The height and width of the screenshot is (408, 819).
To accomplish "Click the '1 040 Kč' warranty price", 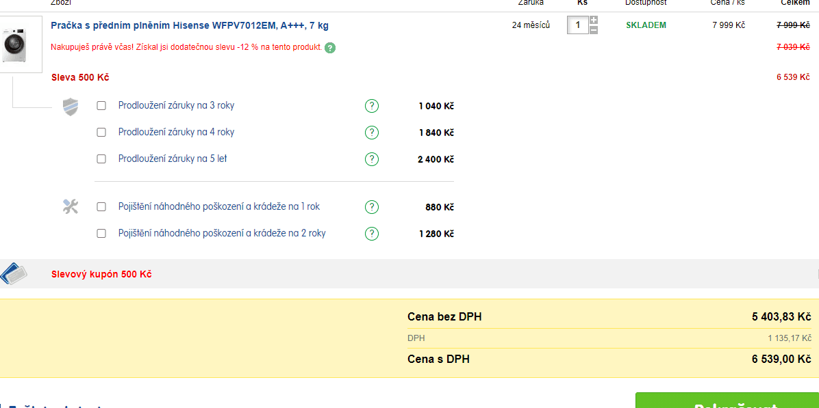I will 436,107.
